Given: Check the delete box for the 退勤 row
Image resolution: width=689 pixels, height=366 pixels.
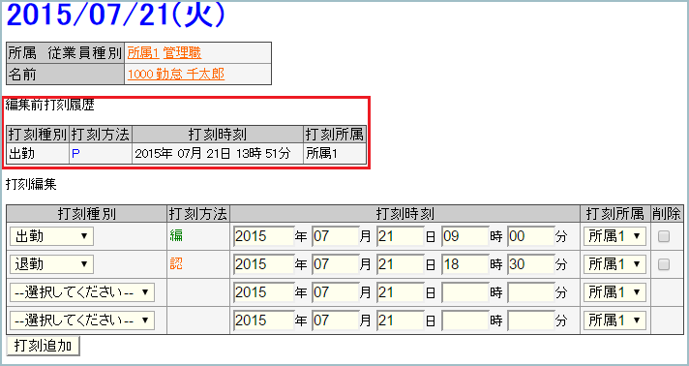Looking at the screenshot, I should coord(664,264).
